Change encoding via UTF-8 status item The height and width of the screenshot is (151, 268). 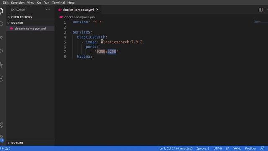coord(217,148)
